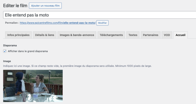Viewport: 196px width, 104px height.
Task: Select the 'Images & bande-annonce' tab
Action: tap(77, 35)
